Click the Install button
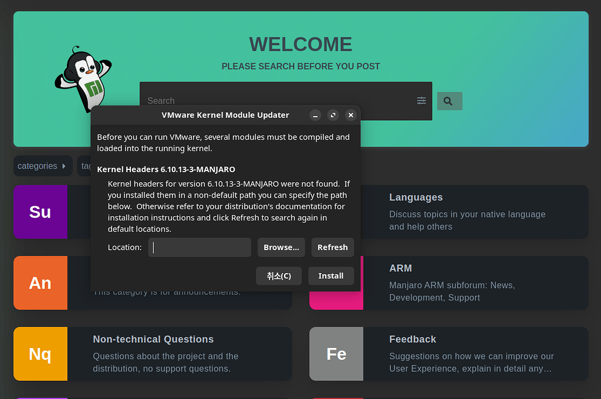This screenshot has width=601, height=399. click(330, 276)
